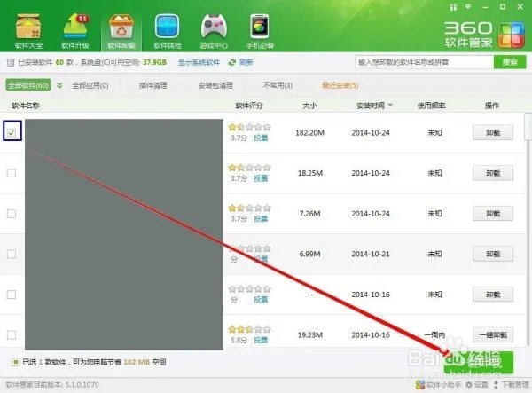The height and width of the screenshot is (393, 532).
Task: Sort by the 大小 column header
Action: point(309,106)
